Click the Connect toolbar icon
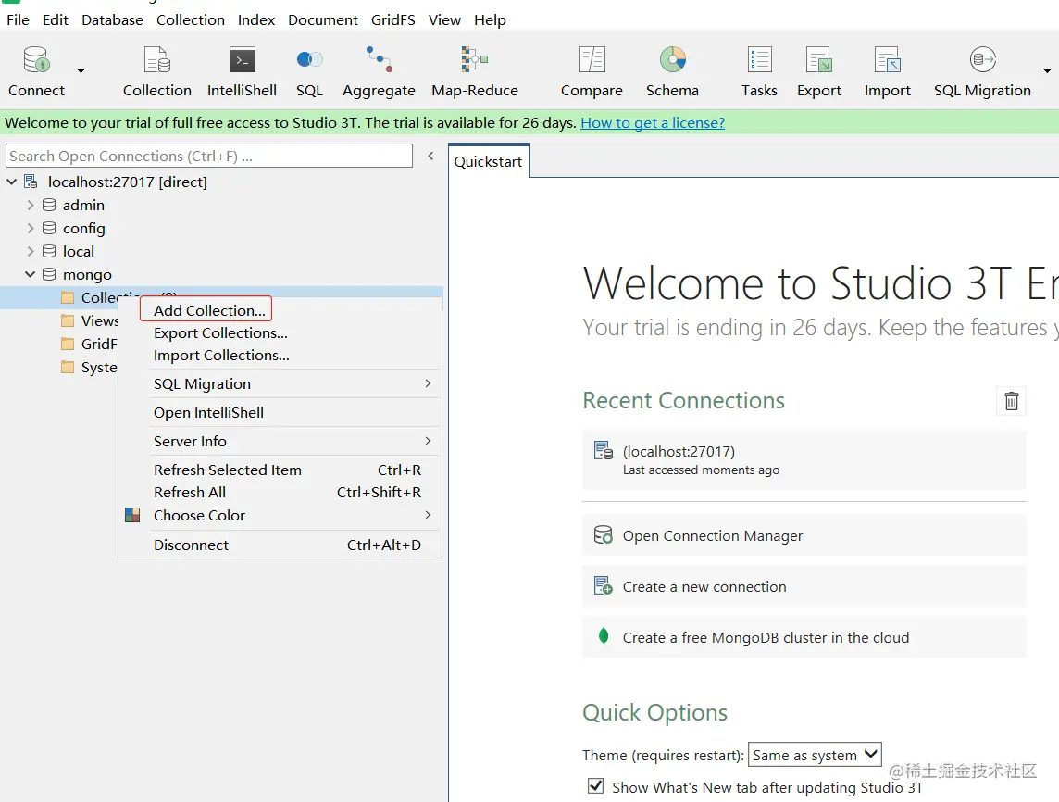 (x=36, y=71)
